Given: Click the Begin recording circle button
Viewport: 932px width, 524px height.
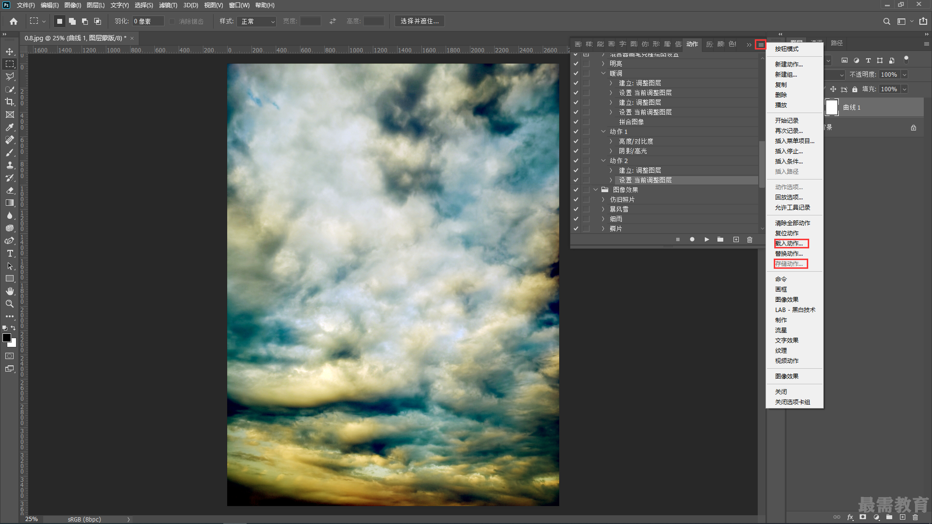Looking at the screenshot, I should pyautogui.click(x=692, y=240).
